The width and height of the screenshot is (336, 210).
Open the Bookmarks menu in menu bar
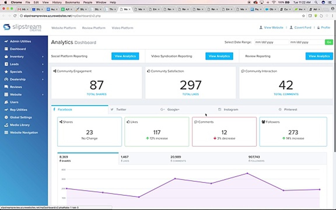73,2
